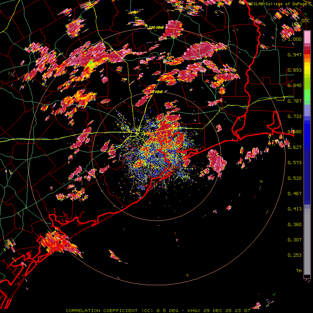Click the "0.947" color scale value
313x313 pixels.
(295, 55)
